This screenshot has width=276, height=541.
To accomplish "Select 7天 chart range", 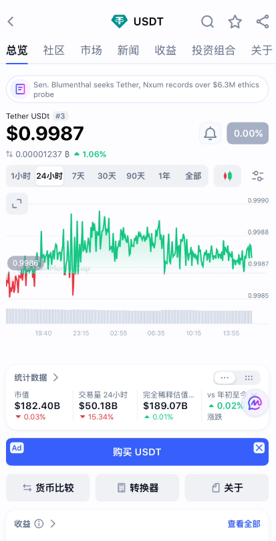I will click(78, 176).
